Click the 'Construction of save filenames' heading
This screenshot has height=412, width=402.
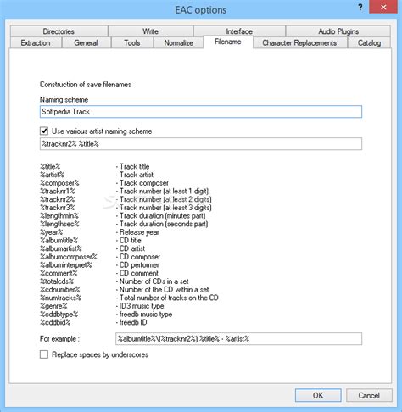86,85
